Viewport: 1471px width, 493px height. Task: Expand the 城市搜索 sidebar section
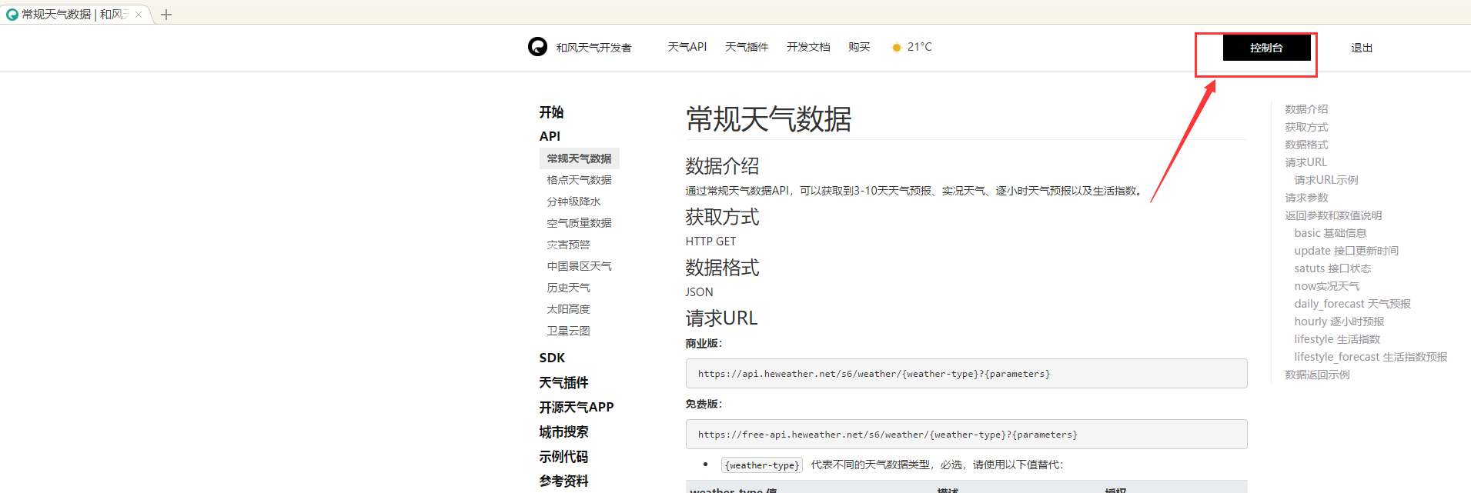click(563, 431)
